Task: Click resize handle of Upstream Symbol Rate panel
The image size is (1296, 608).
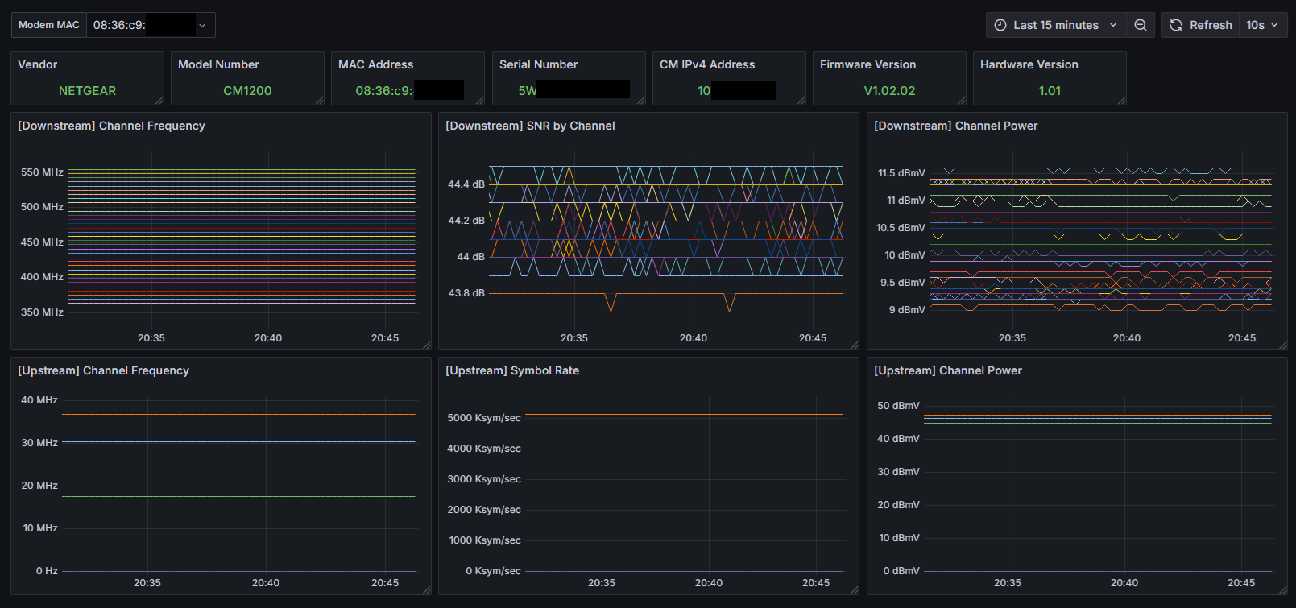Action: [x=855, y=590]
